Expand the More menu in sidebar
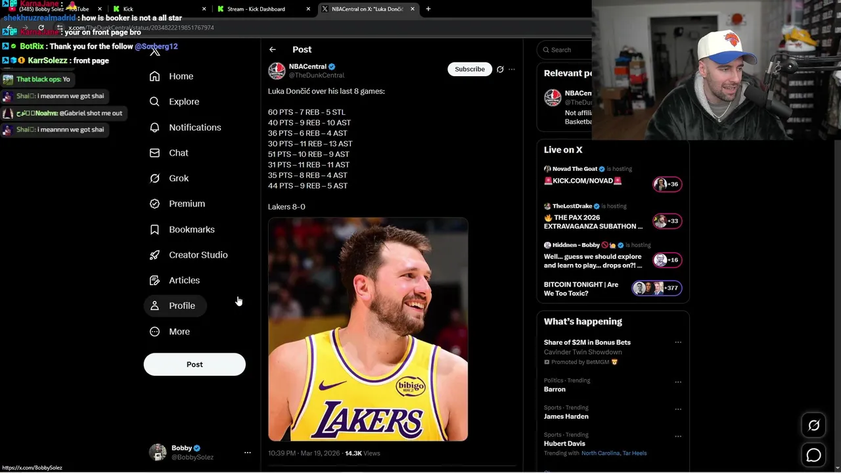This screenshot has width=841, height=473. point(170,332)
